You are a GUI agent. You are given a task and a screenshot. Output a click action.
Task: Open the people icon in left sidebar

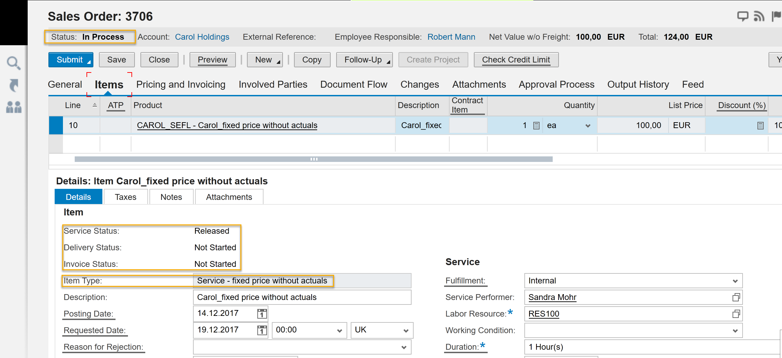click(x=14, y=107)
